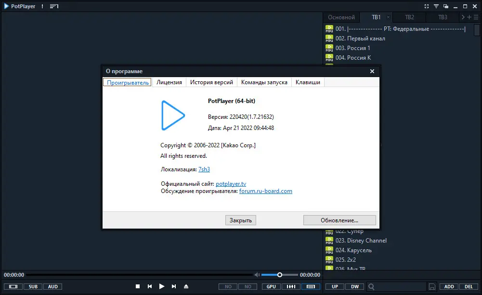Open the Проигрыватель tab in About dialog
This screenshot has width=482, height=295.
point(128,82)
